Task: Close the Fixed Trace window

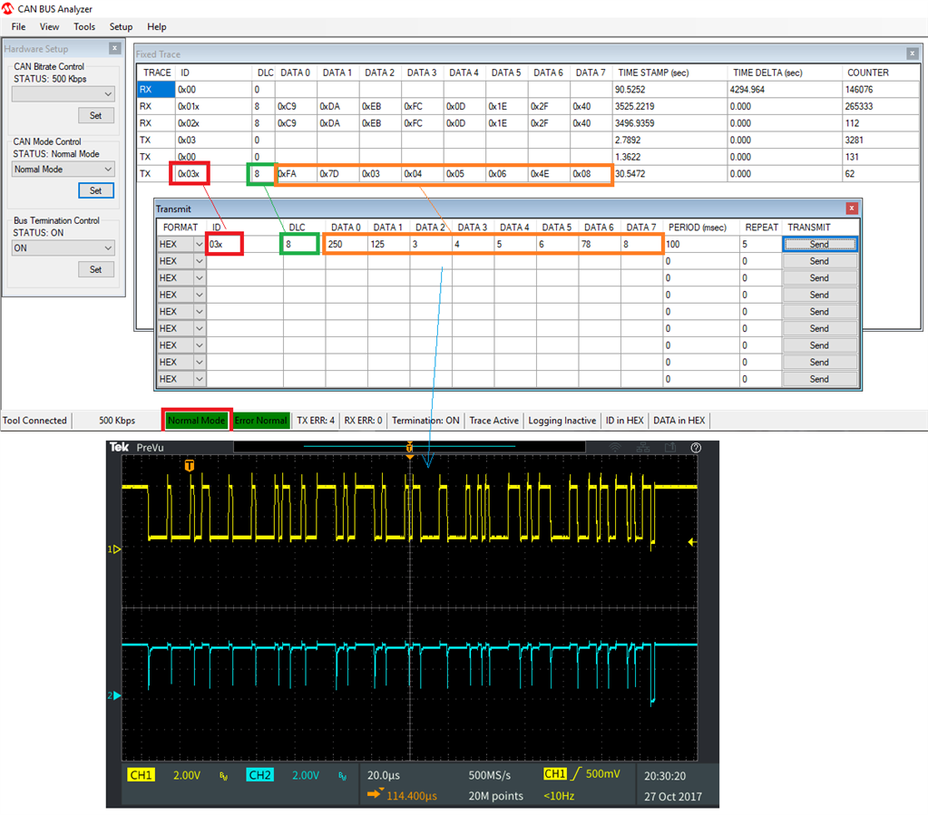Action: 912,54
